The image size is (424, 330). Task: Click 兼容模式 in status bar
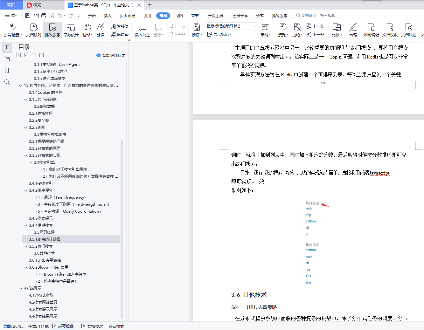[116, 326]
